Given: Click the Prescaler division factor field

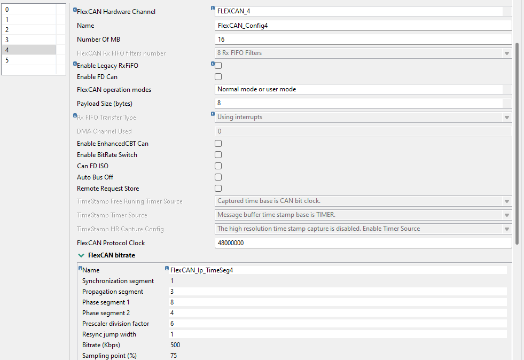Looking at the screenshot, I should pyautogui.click(x=338, y=324).
